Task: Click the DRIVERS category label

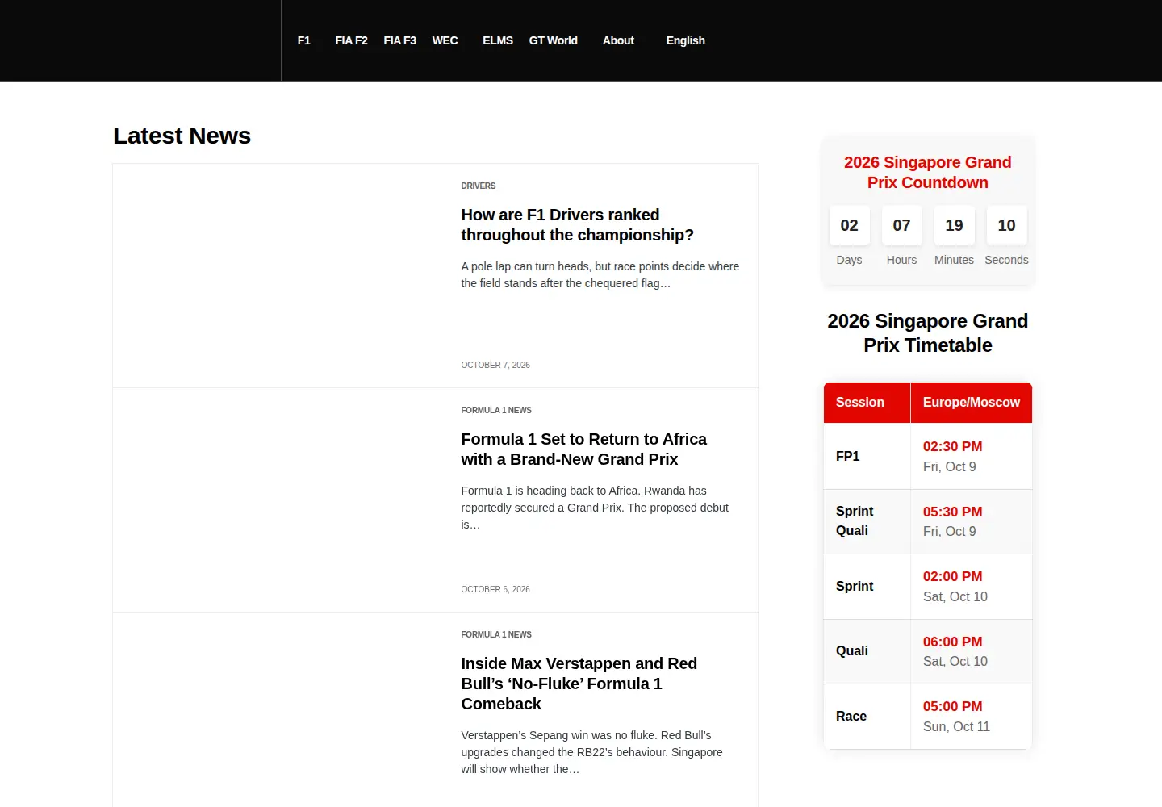Action: click(478, 186)
